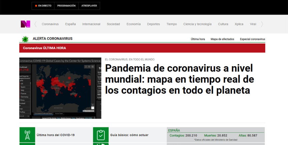288x145 pixels.
Task: Open the Mapa de afectados link
Action: (222, 39)
